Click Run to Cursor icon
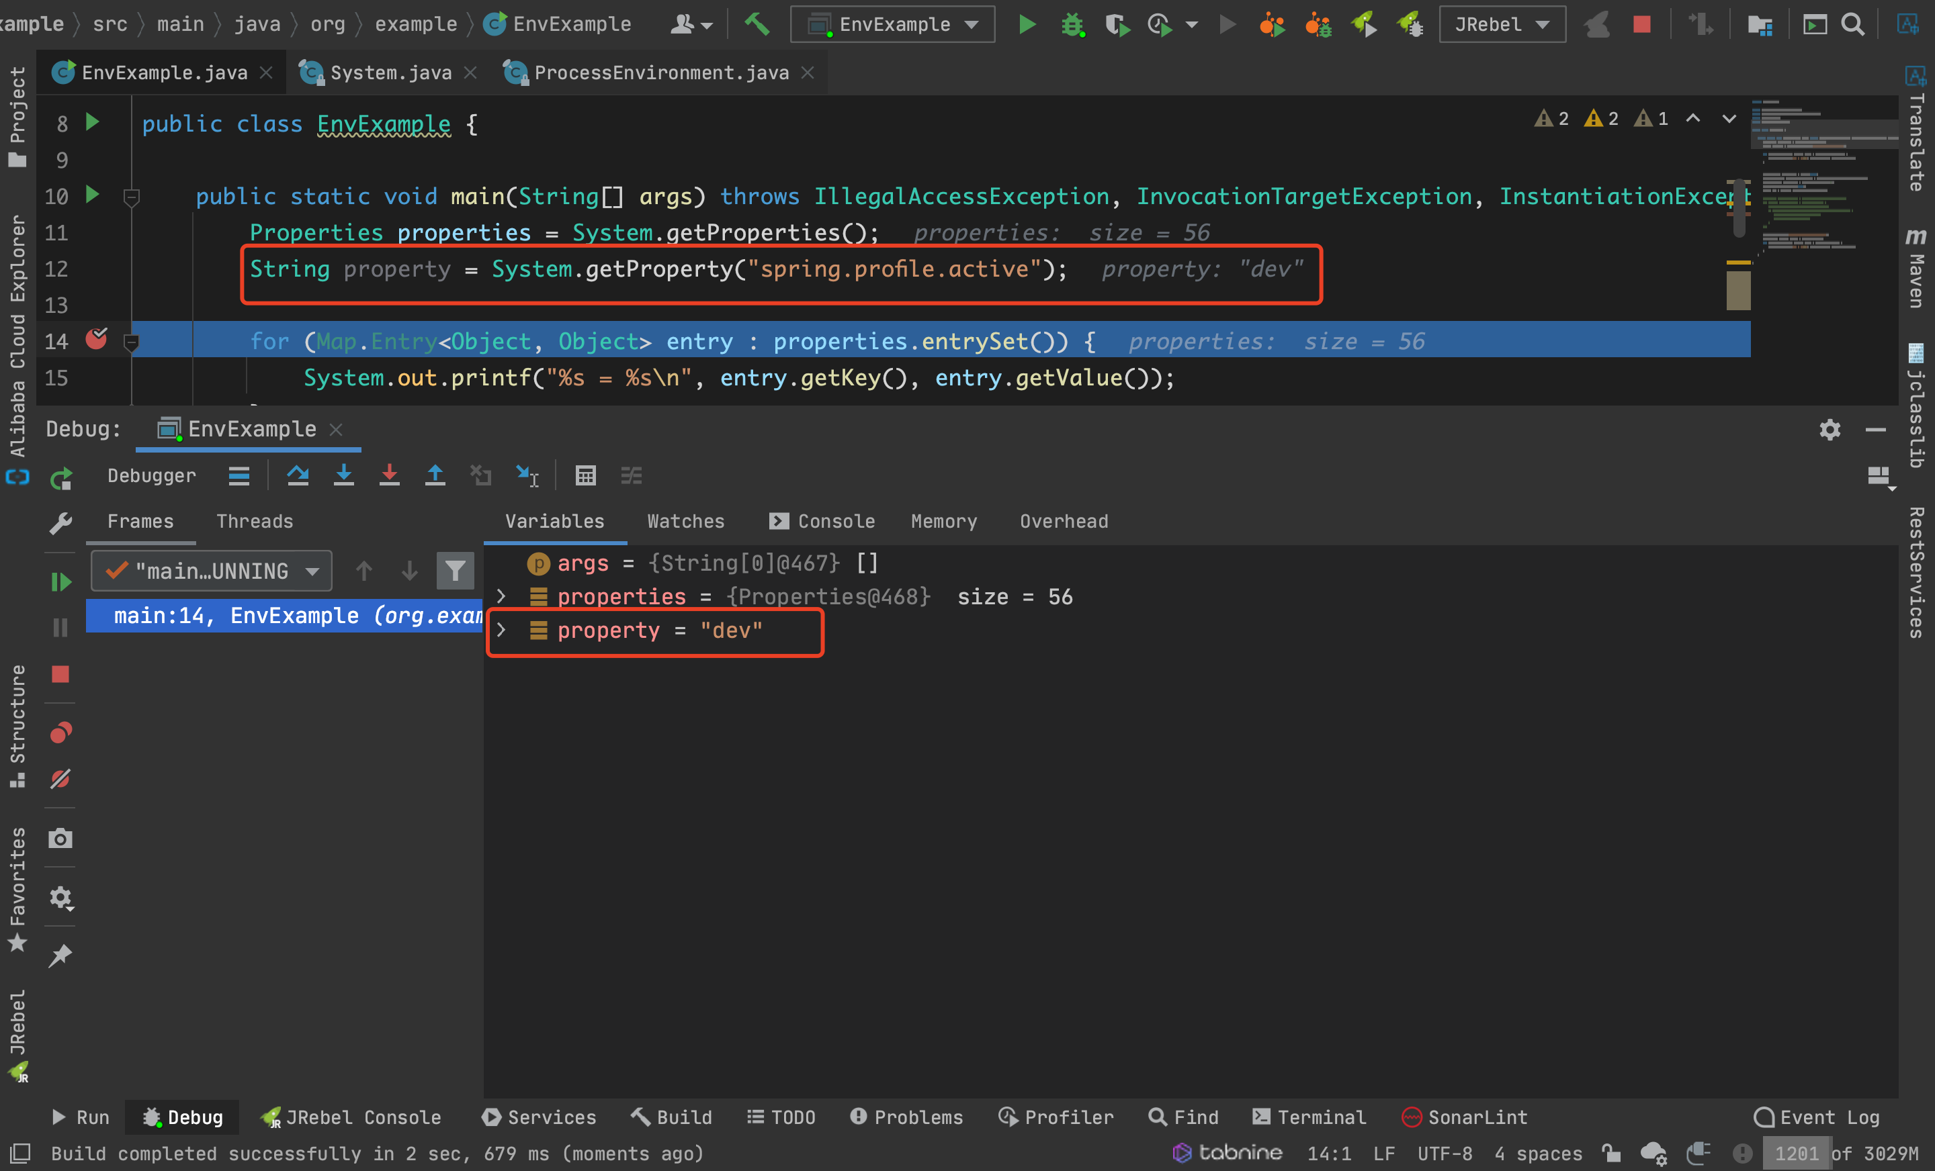Image resolution: width=1935 pixels, height=1171 pixels. (x=527, y=475)
